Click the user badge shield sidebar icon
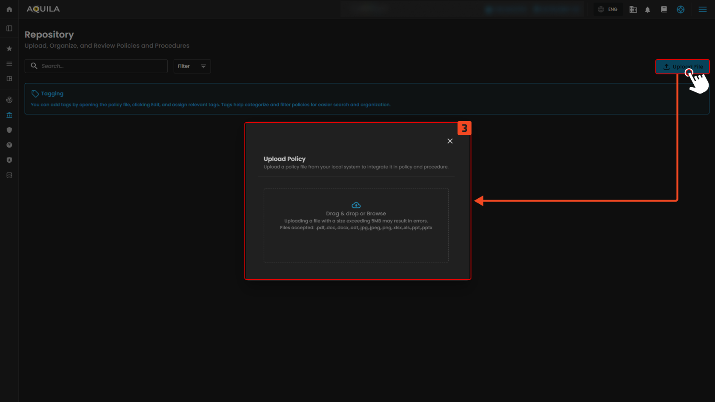This screenshot has height=402, width=715. pos(9,160)
